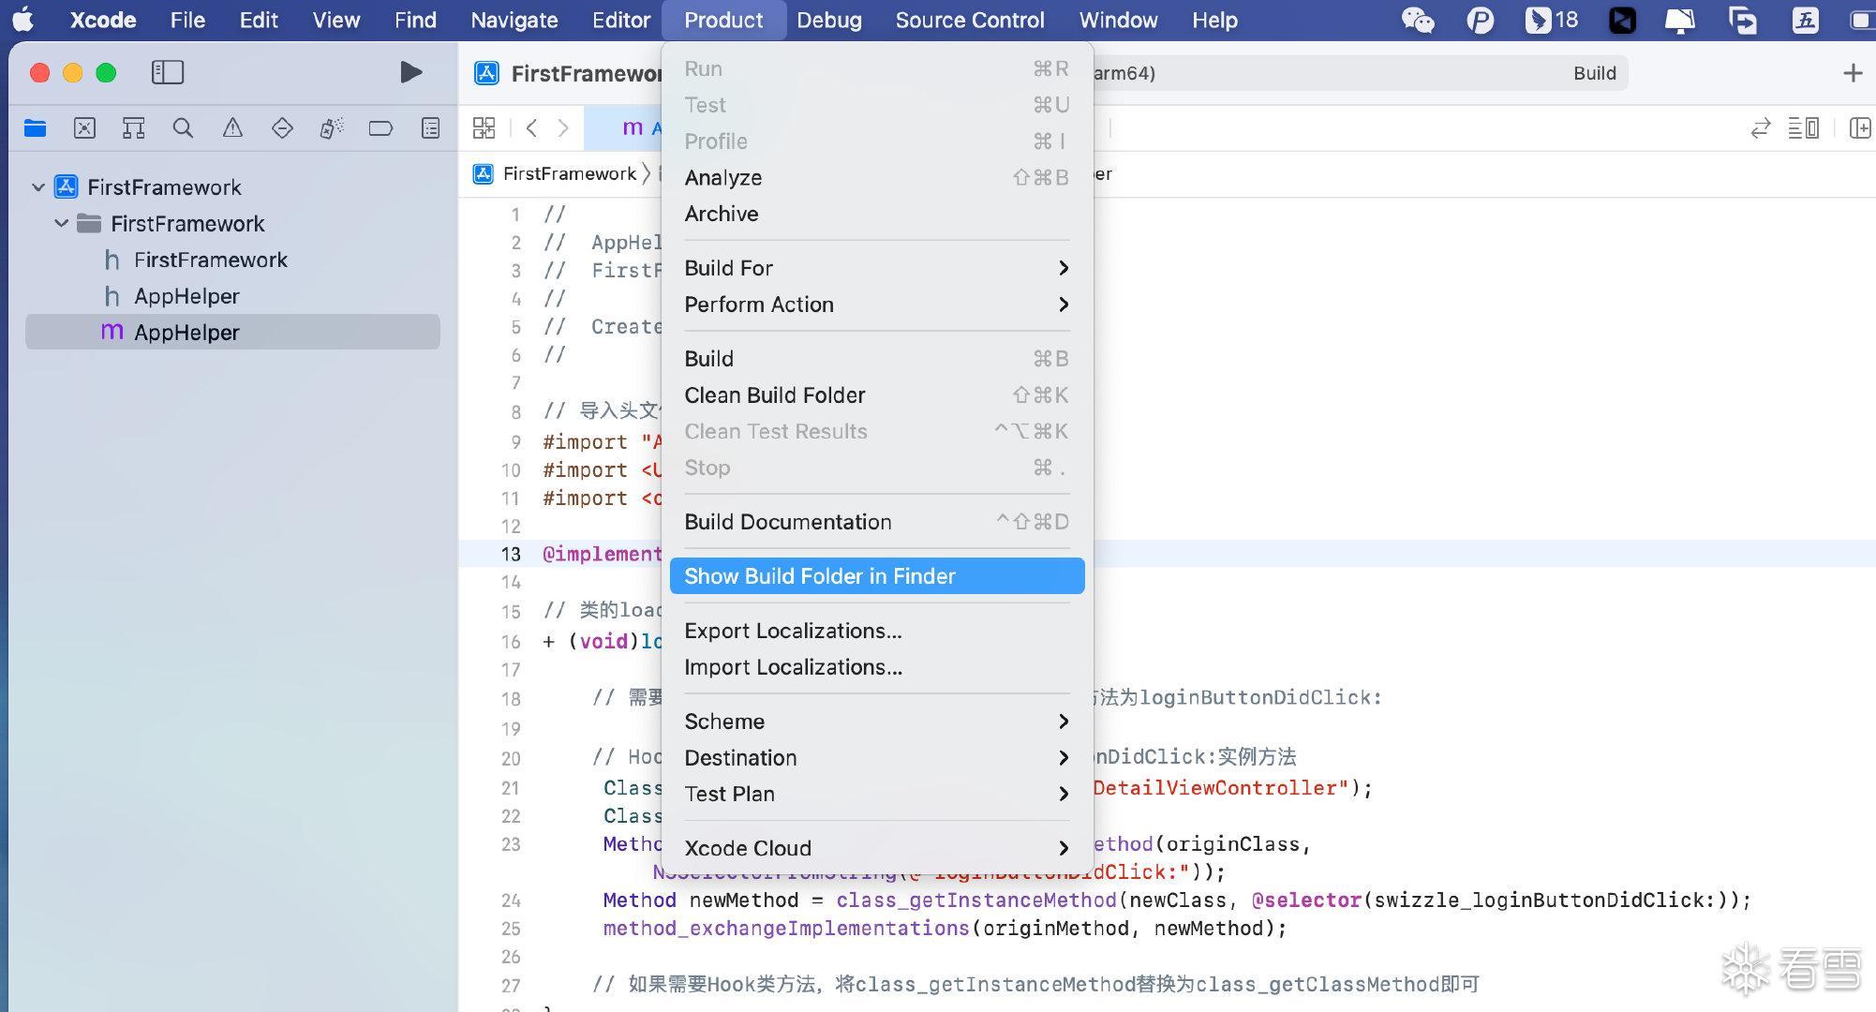Select AppHelper header file in navigator

coord(186,296)
